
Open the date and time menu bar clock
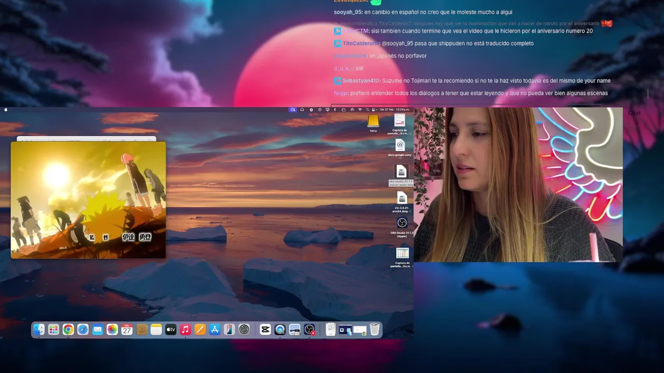pos(395,110)
